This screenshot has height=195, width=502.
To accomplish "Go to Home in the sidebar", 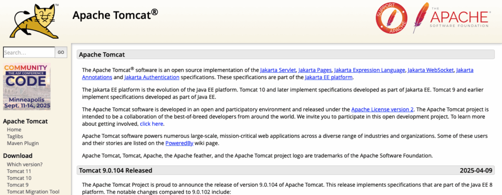I will point(14,130).
